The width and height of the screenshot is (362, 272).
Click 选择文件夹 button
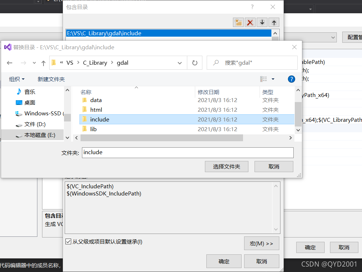tap(226, 167)
